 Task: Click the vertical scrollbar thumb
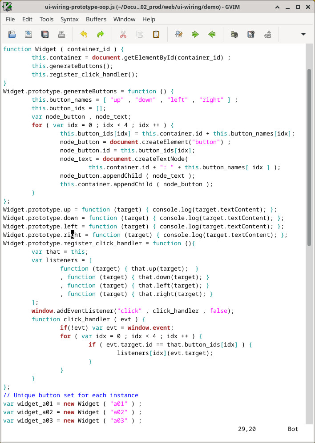[309, 156]
